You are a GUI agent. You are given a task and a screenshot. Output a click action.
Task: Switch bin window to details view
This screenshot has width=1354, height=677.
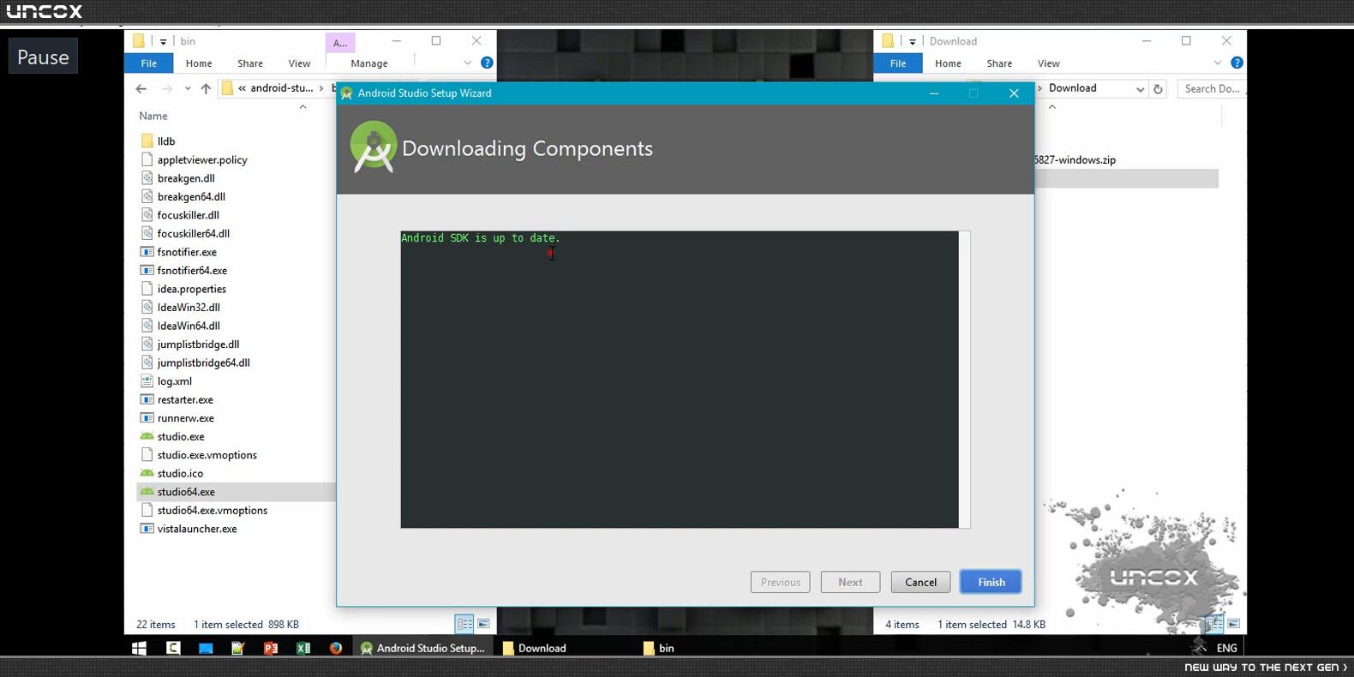coord(464,624)
